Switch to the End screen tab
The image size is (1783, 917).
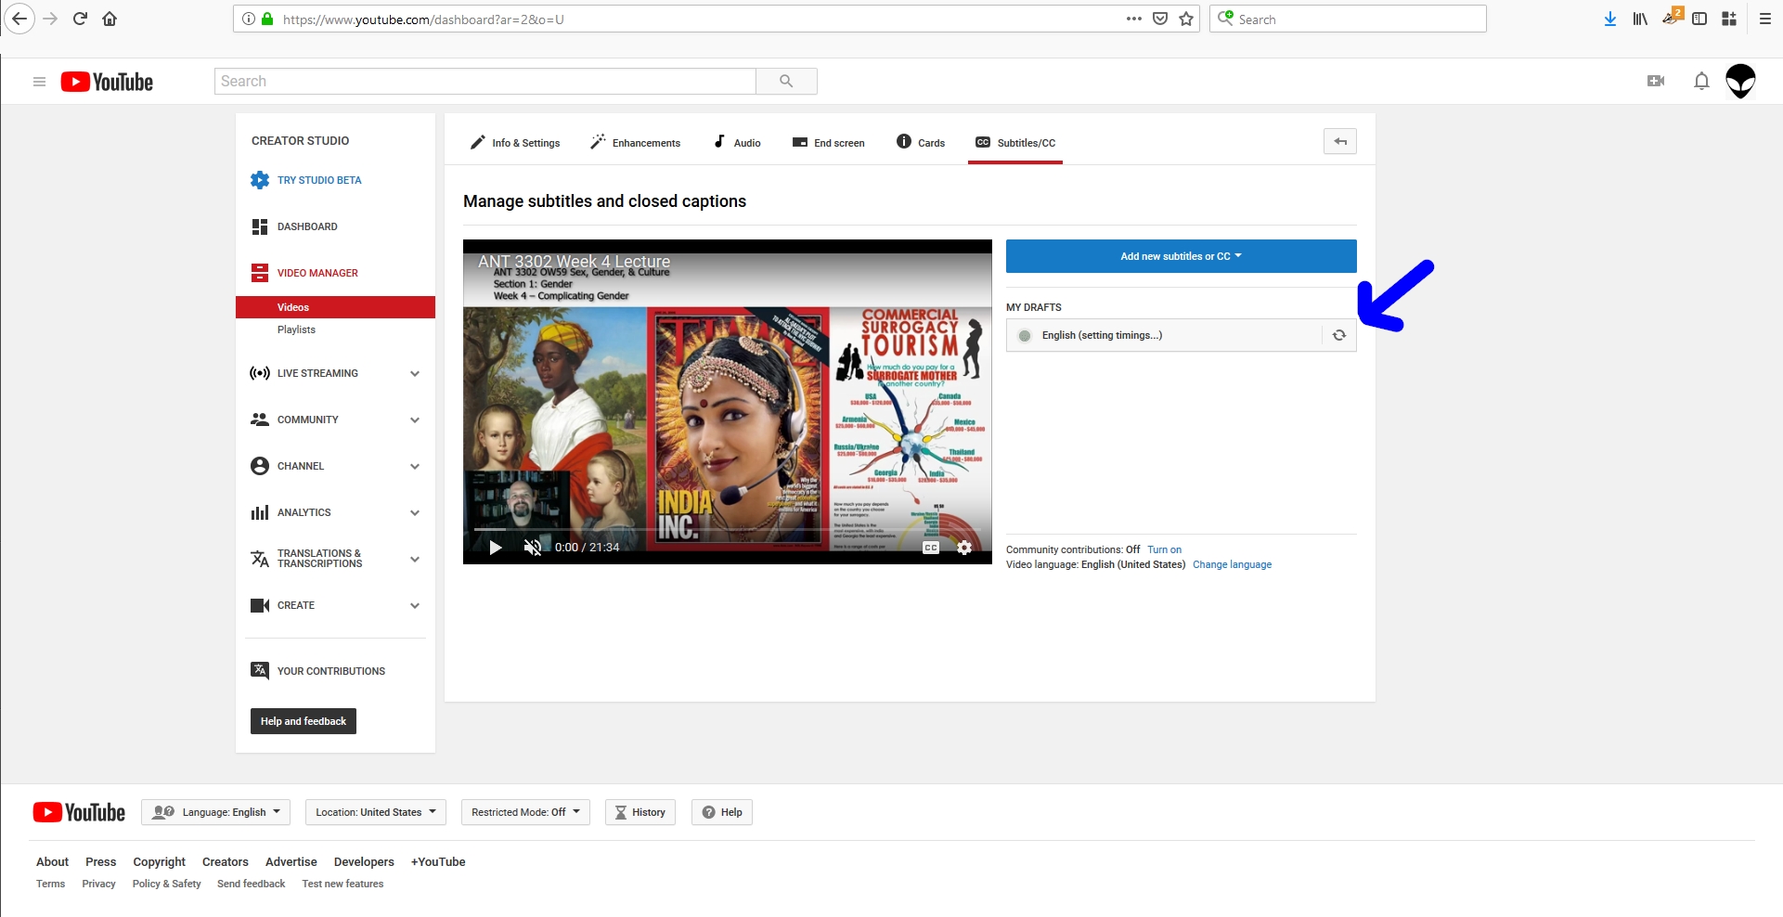829,143
